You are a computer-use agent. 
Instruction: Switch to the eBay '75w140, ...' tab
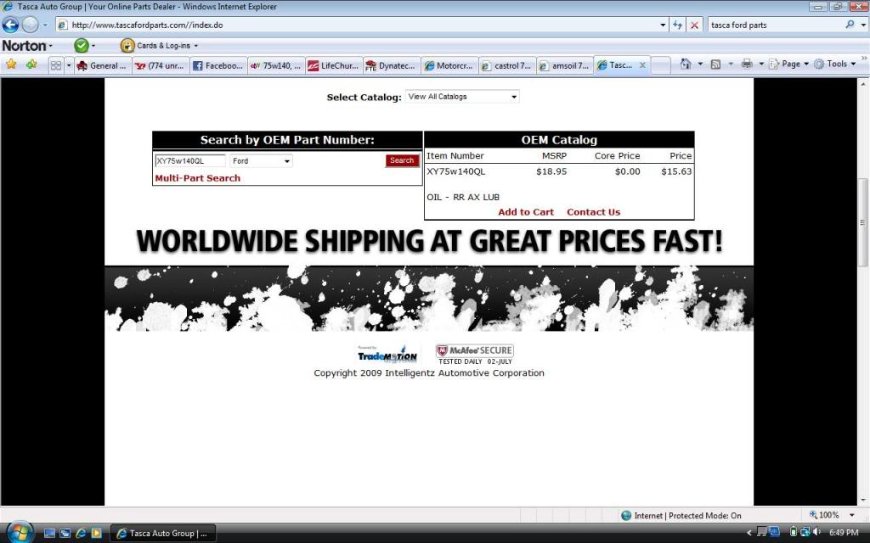click(276, 65)
